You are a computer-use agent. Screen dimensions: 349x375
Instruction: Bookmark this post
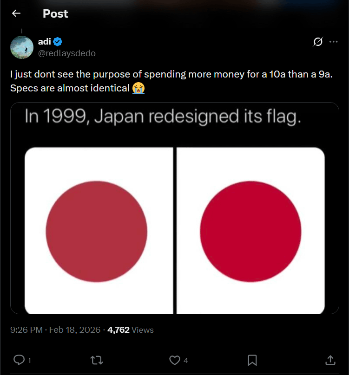[x=252, y=360]
